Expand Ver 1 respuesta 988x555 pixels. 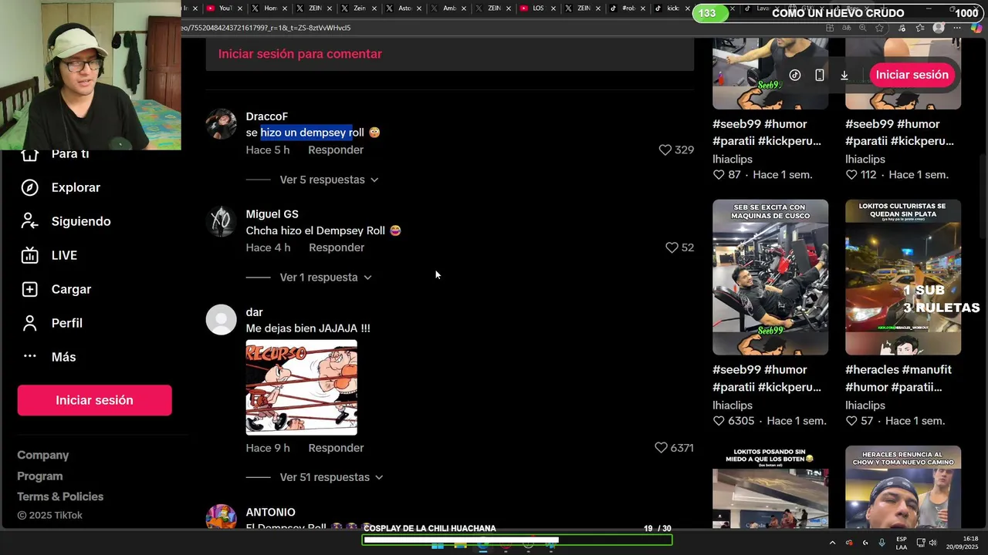(x=326, y=277)
